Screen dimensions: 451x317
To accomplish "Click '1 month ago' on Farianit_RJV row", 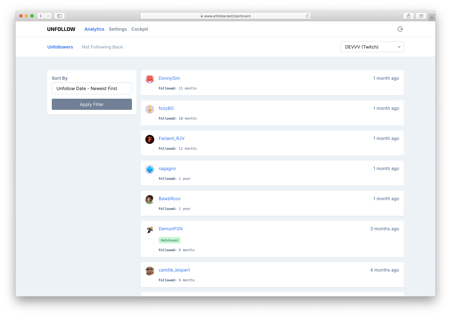I will coord(386,138).
